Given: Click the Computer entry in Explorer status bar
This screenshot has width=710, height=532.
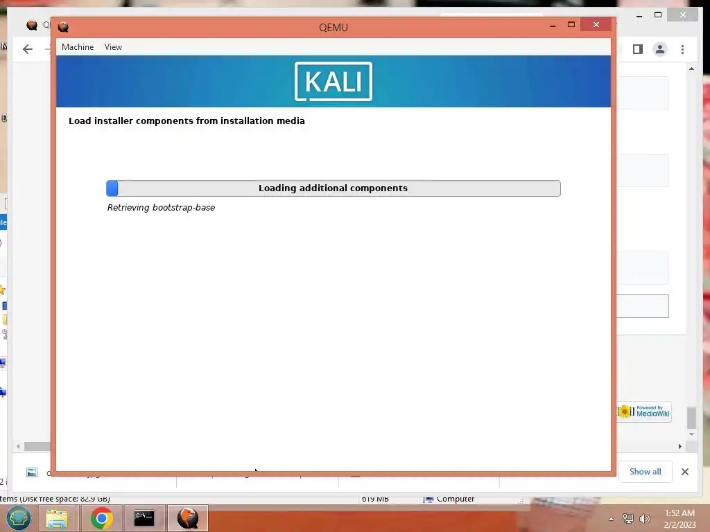Looking at the screenshot, I should pos(449,499).
